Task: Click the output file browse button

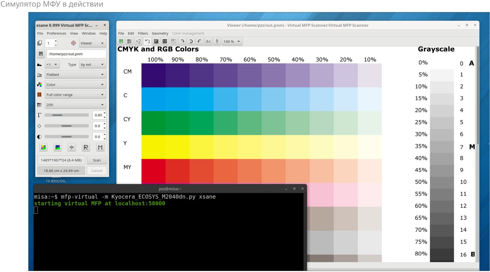Action: coord(40,54)
